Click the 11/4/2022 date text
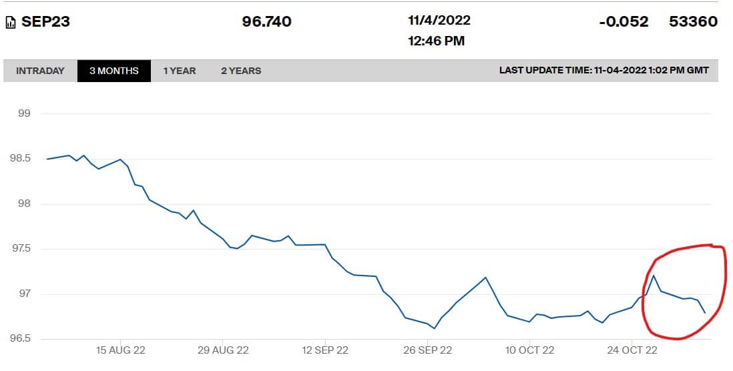This screenshot has height=371, width=733. coord(439,21)
